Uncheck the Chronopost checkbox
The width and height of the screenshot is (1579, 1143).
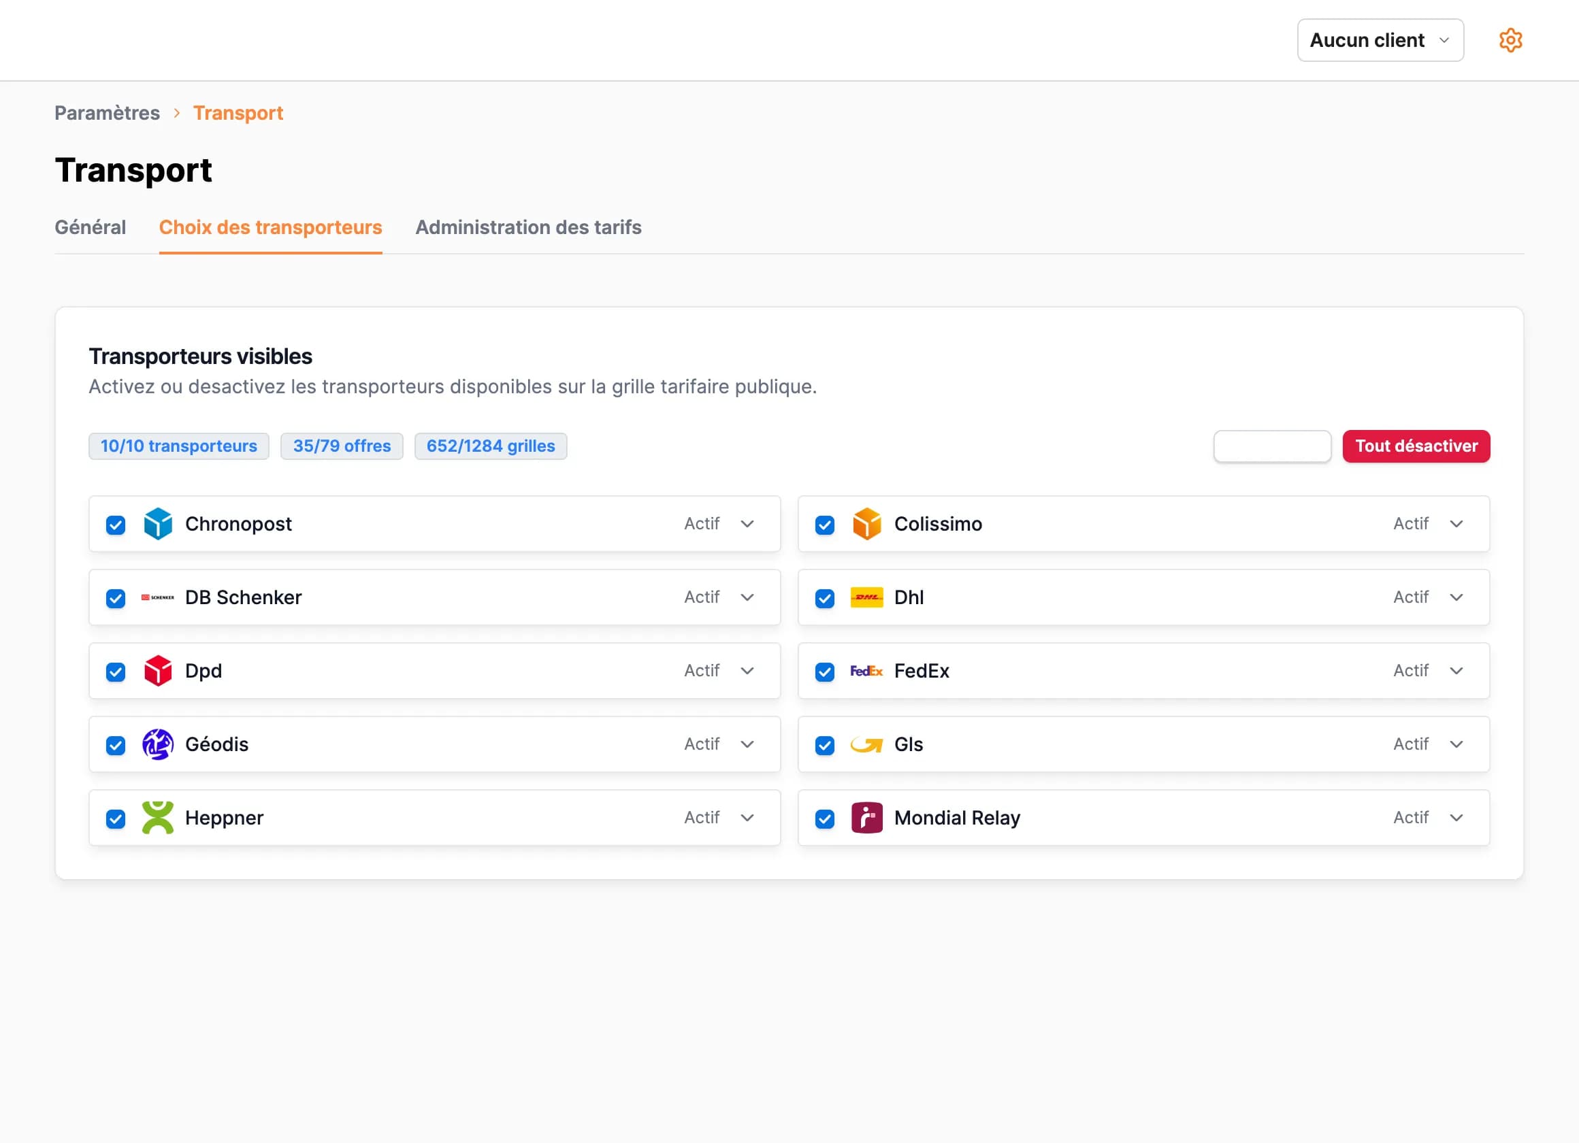[116, 525]
